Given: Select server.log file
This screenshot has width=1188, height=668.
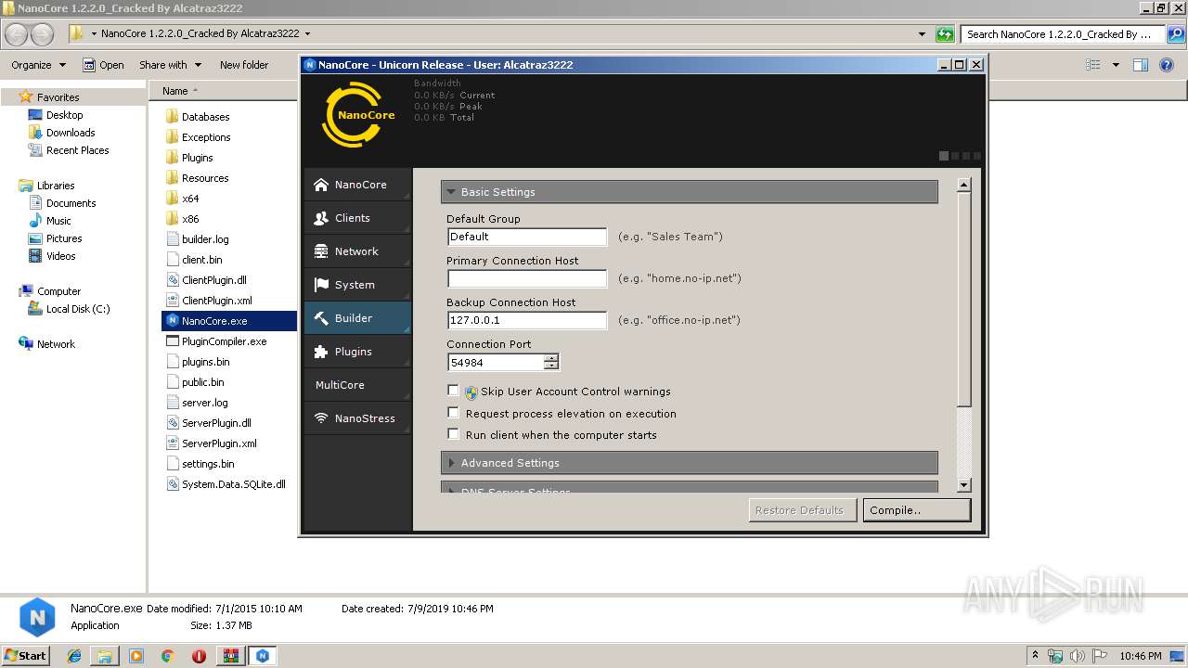Looking at the screenshot, I should [x=204, y=403].
